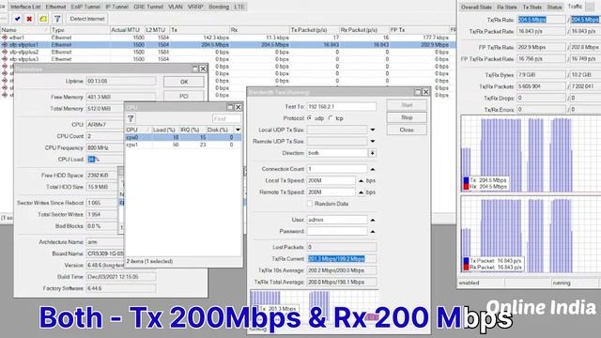Open the GRE Tunnel tab
This screenshot has width=601, height=338.
click(148, 7)
